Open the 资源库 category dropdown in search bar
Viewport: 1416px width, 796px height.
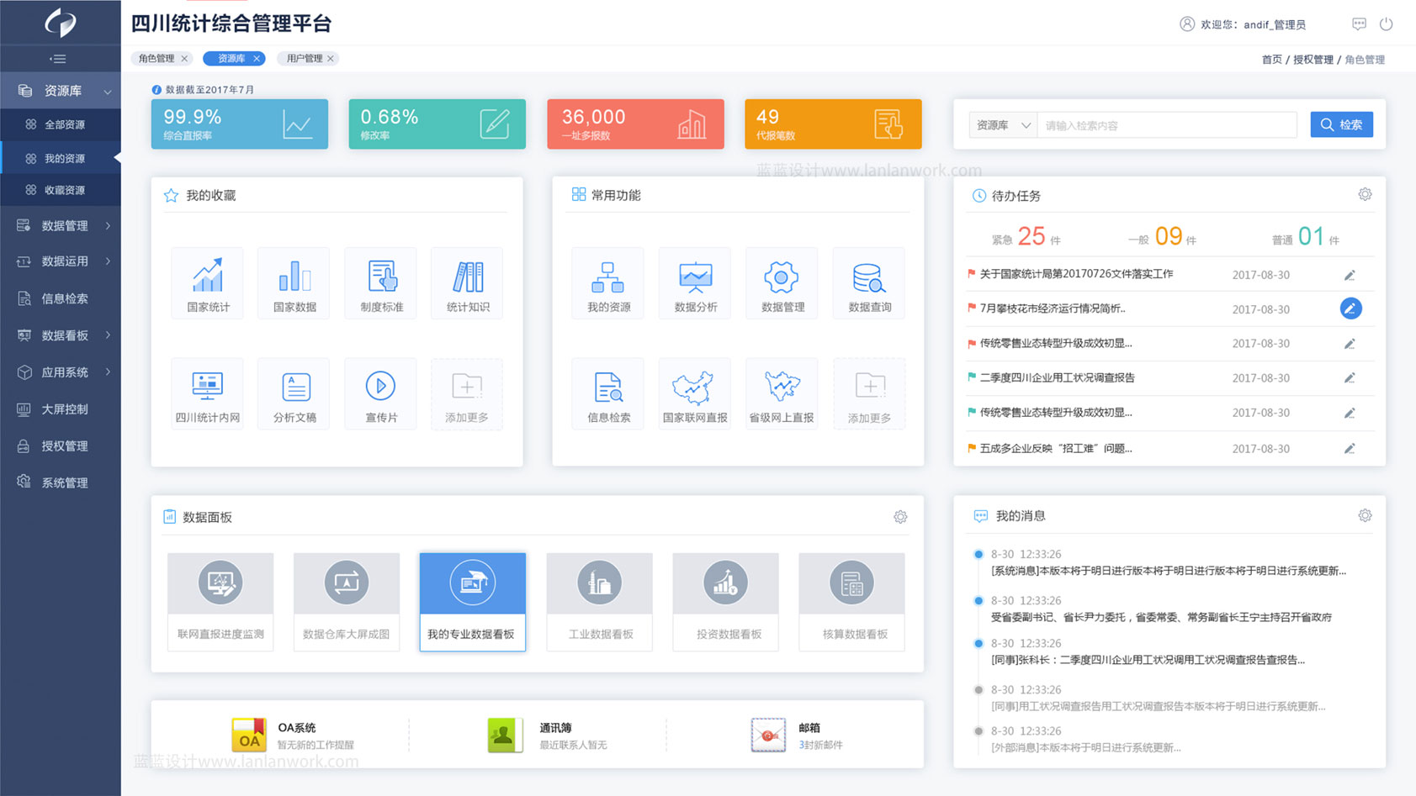[x=1002, y=124]
